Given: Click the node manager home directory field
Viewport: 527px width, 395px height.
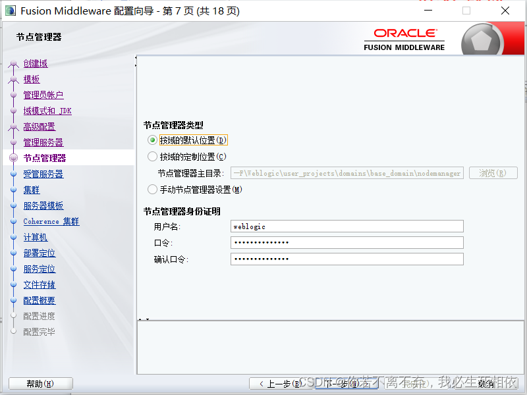Looking at the screenshot, I should click(347, 173).
